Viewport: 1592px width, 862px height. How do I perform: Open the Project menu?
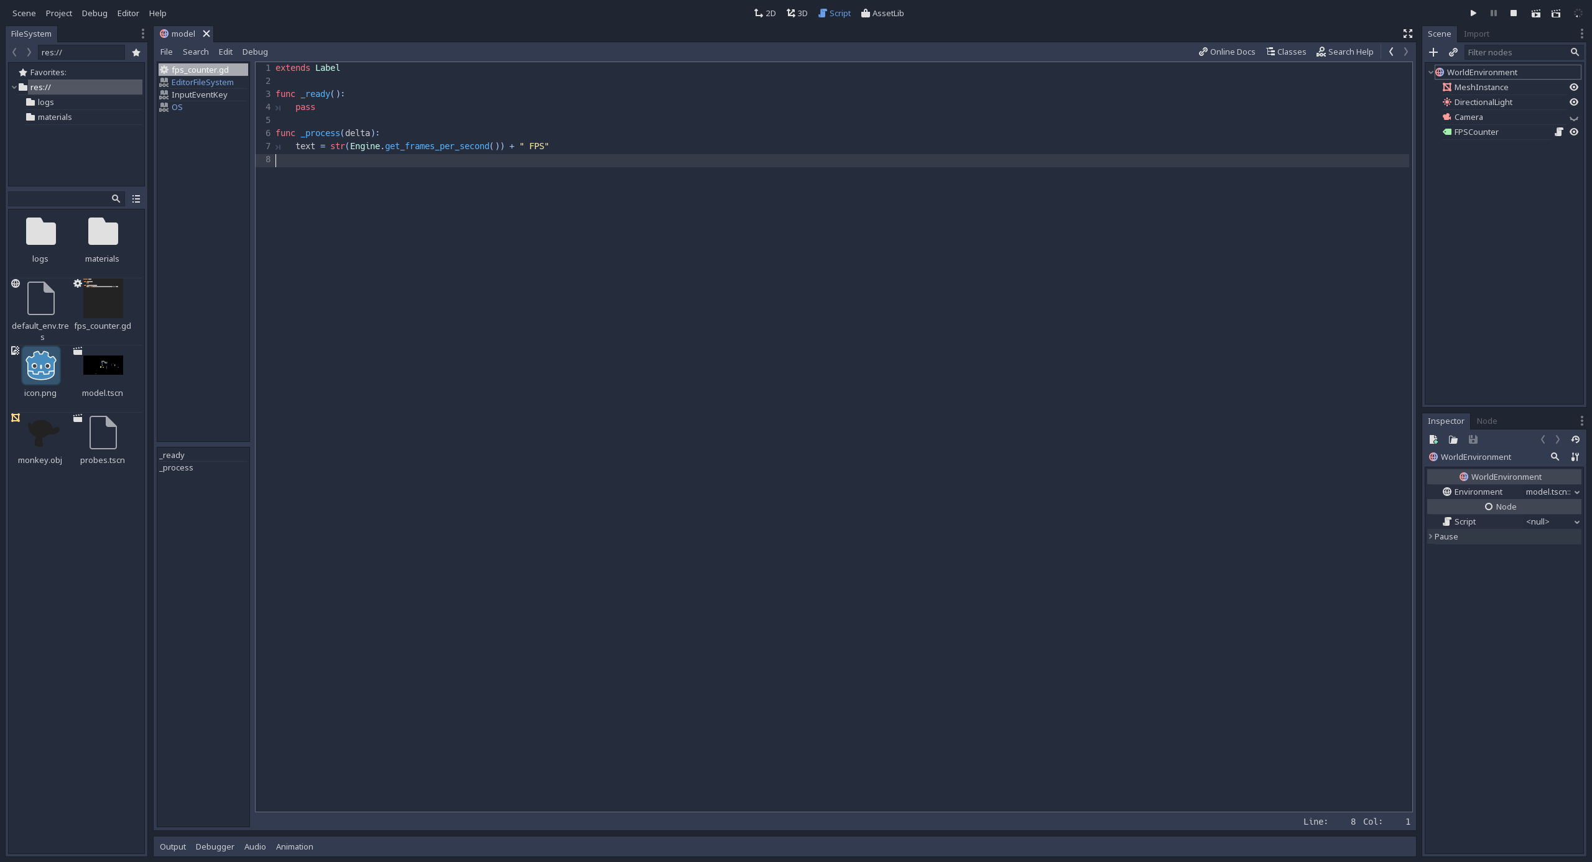tap(59, 12)
